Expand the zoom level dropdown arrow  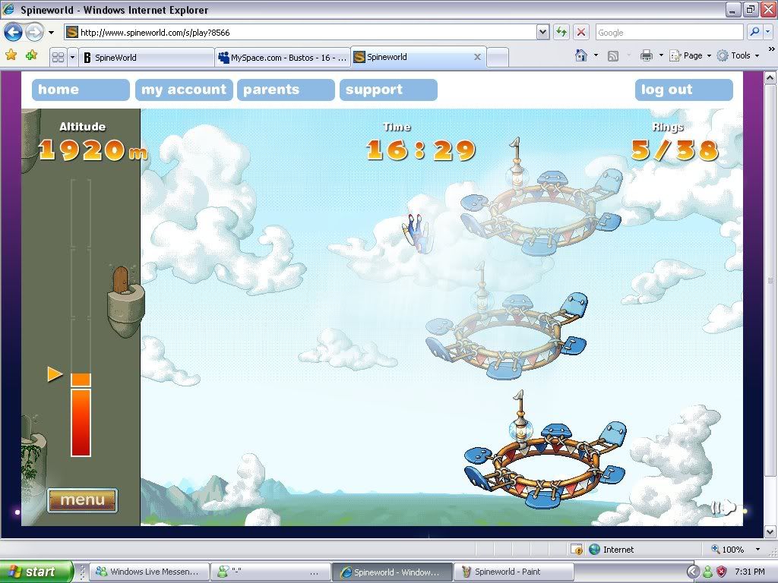point(757,550)
